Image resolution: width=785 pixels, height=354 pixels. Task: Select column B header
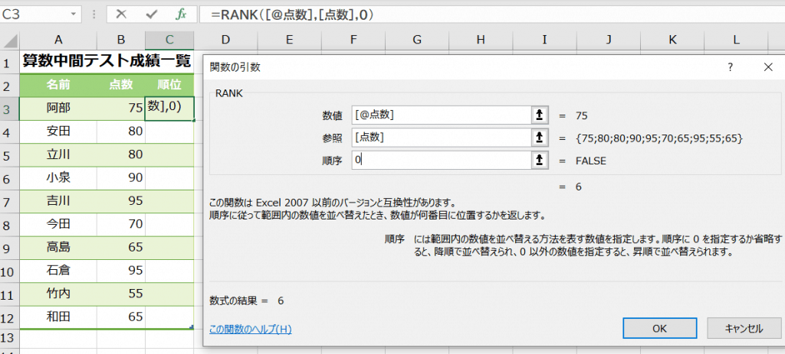coord(120,40)
